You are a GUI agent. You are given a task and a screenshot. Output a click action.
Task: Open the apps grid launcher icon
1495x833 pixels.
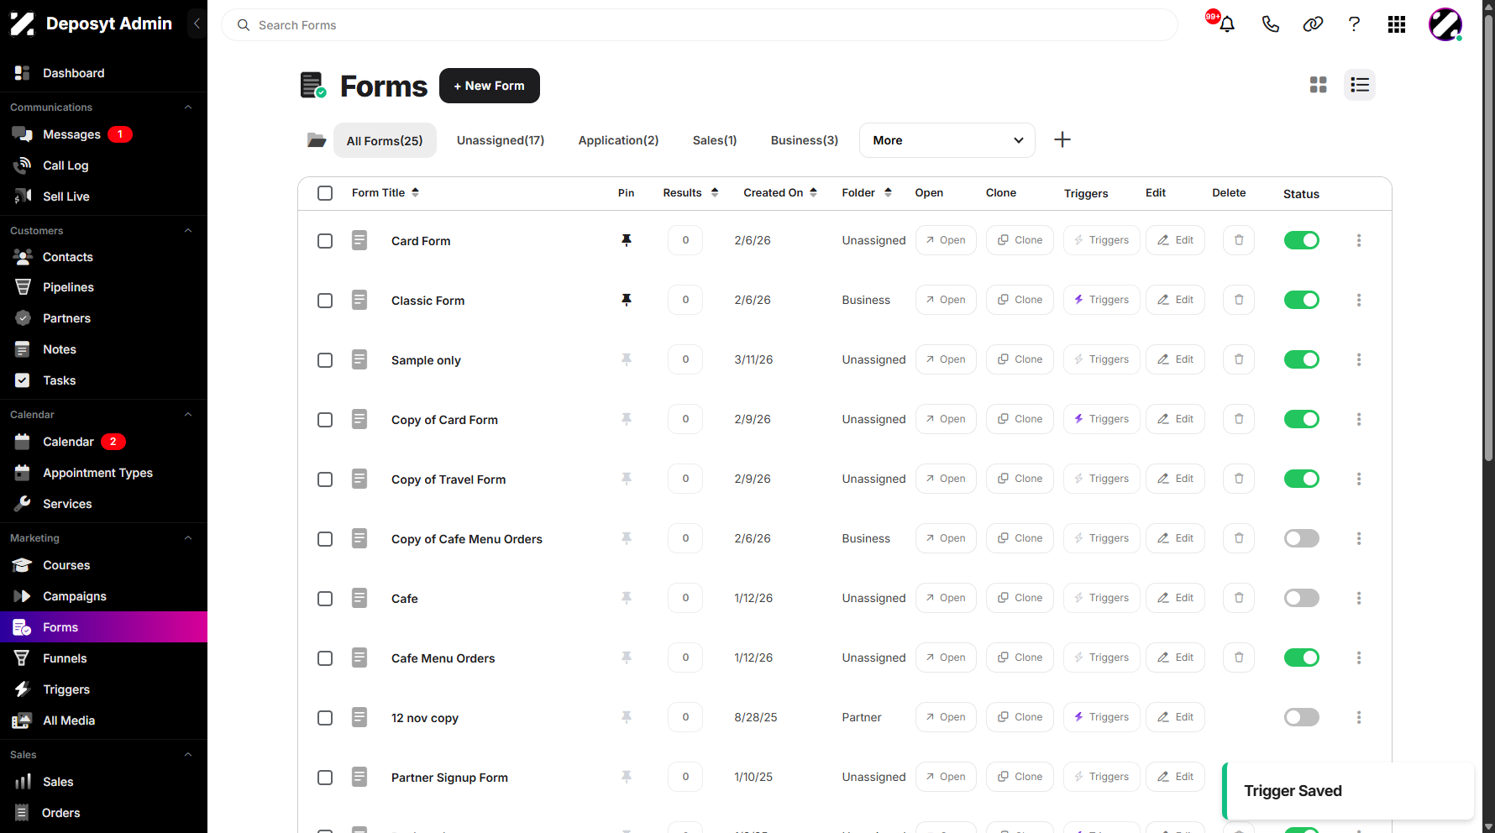click(1397, 24)
